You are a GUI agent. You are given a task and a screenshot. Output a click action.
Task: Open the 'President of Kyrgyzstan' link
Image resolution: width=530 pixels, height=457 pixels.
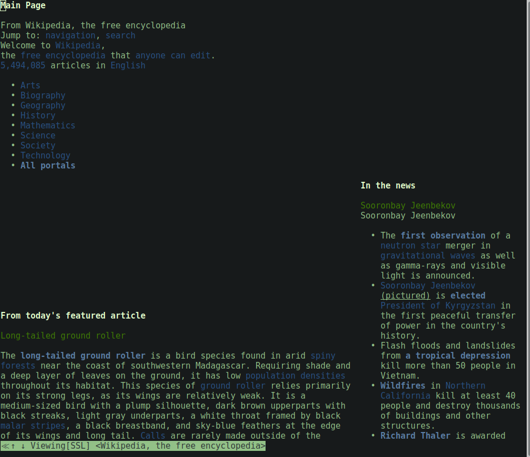tap(438, 306)
